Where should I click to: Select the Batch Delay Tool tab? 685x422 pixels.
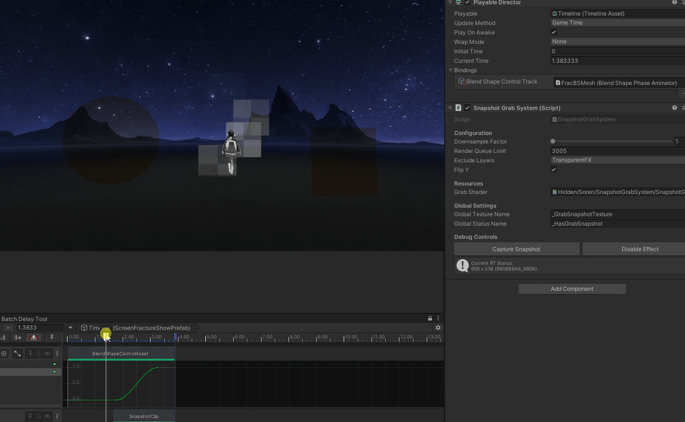coord(25,319)
